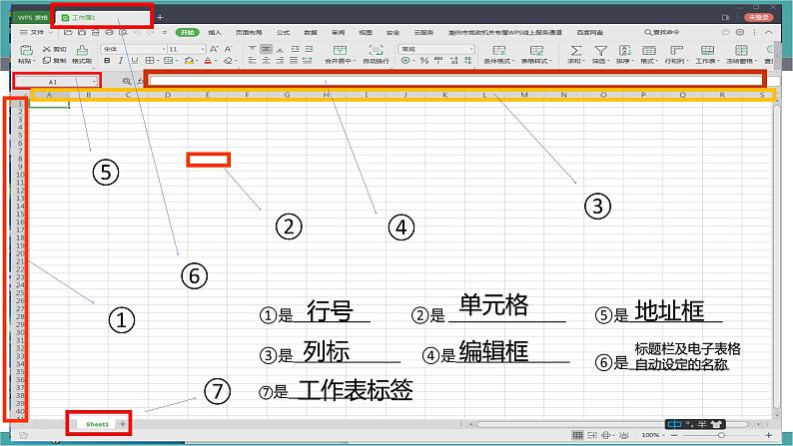The width and height of the screenshot is (793, 446).
Task: Click the Worksheet (工作表) icon
Action: [707, 50]
